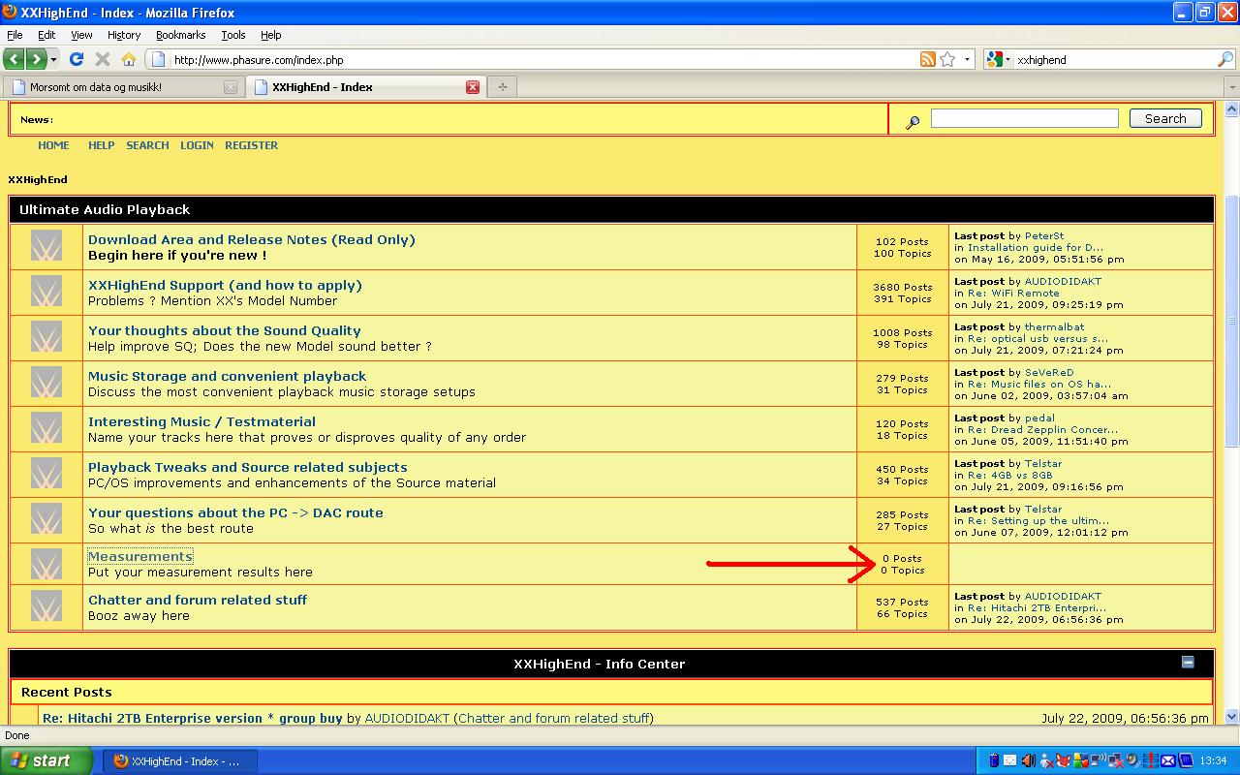Click the browser URL address field

(544, 59)
